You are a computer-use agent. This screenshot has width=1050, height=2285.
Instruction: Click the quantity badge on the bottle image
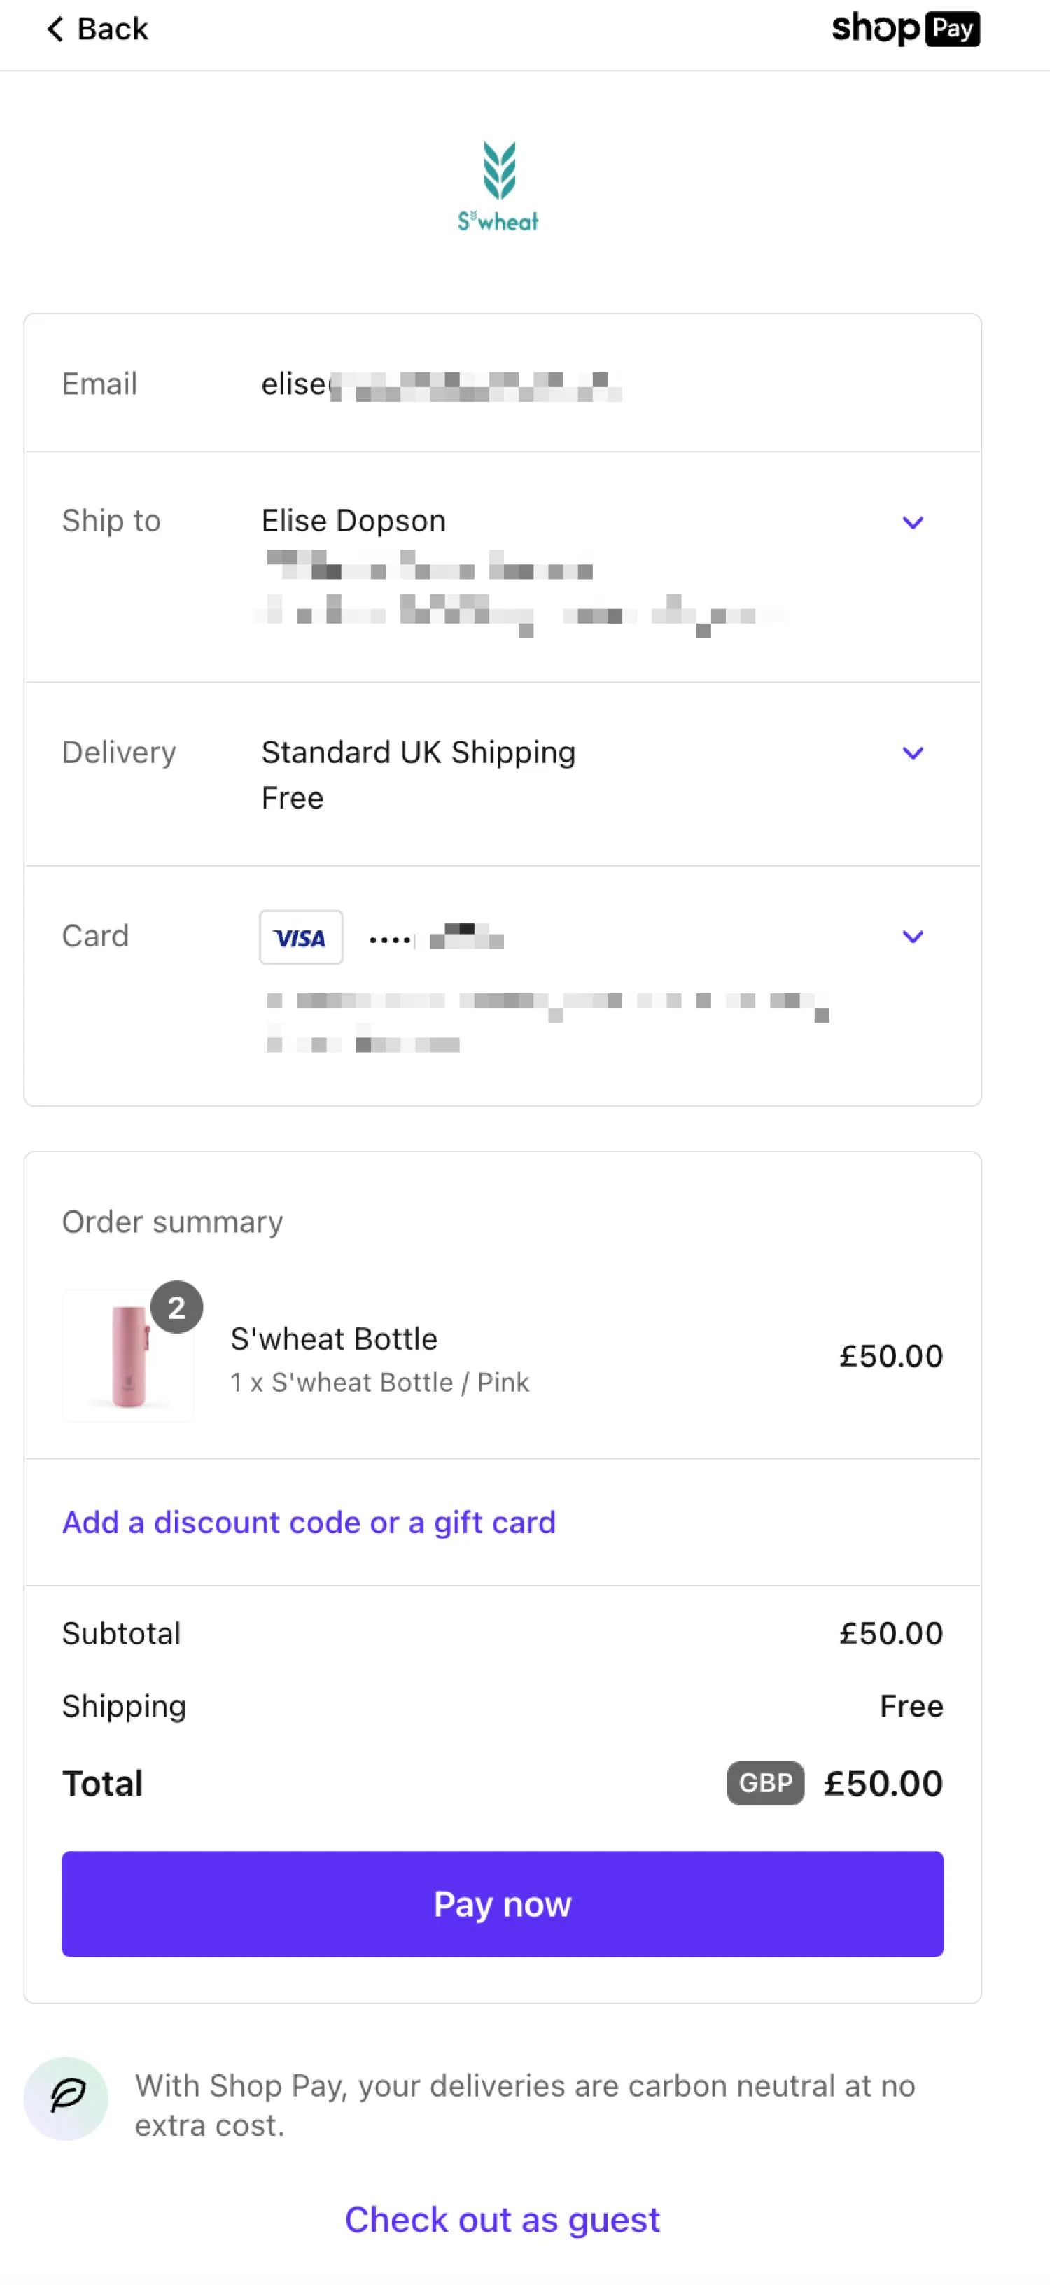(176, 1306)
